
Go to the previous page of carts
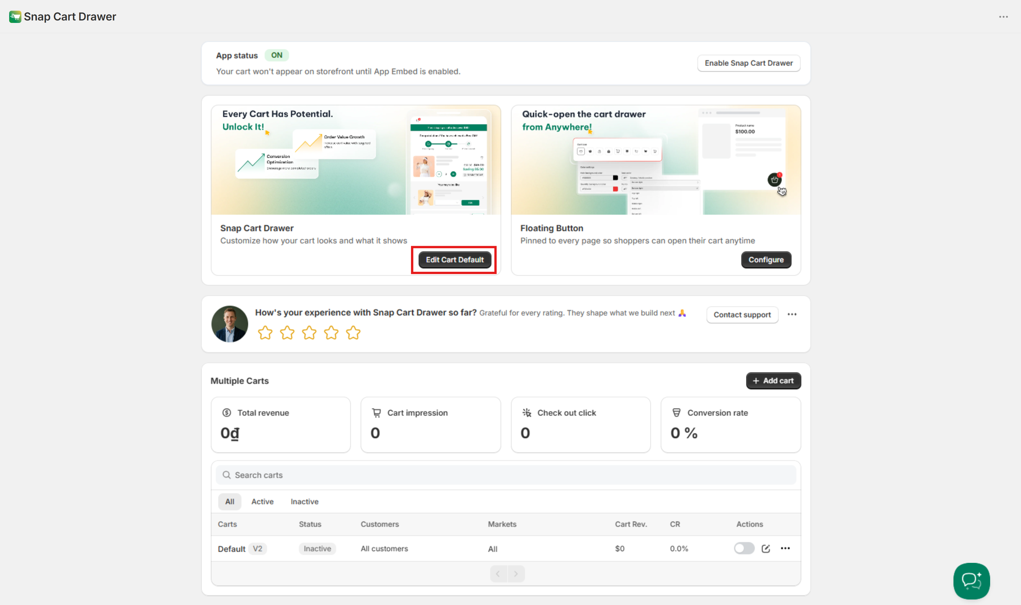click(498, 574)
